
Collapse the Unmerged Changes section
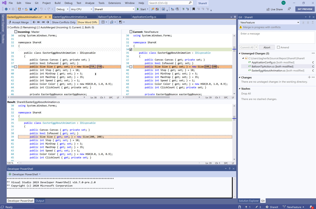pyautogui.click(x=240, y=53)
